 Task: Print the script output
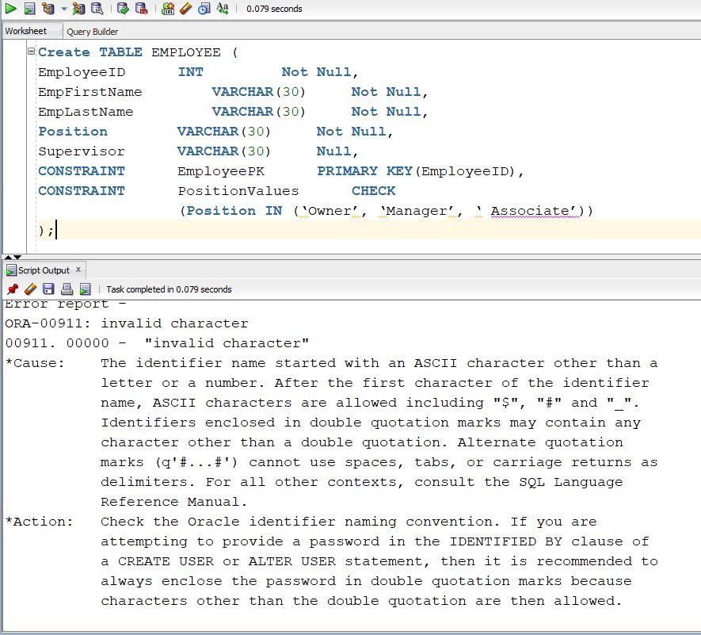point(67,289)
